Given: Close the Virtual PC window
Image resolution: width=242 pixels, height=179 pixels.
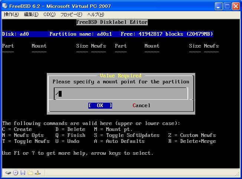Looking at the screenshot, I should tap(236, 6).
